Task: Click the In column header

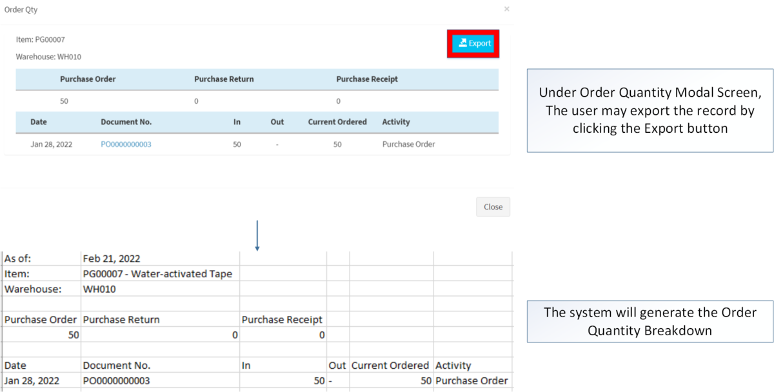Action: (x=236, y=122)
